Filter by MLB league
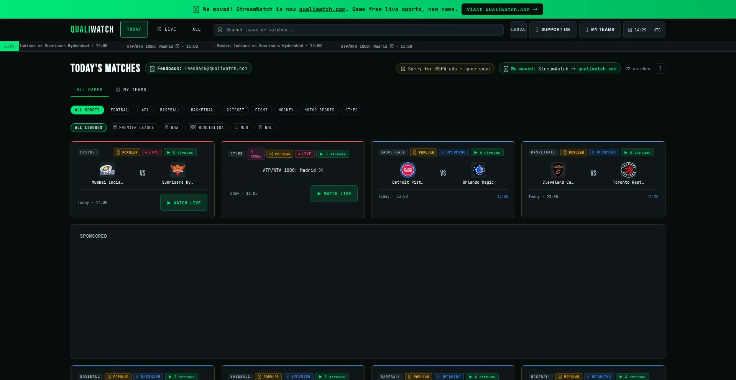736x380 pixels. (x=242, y=127)
